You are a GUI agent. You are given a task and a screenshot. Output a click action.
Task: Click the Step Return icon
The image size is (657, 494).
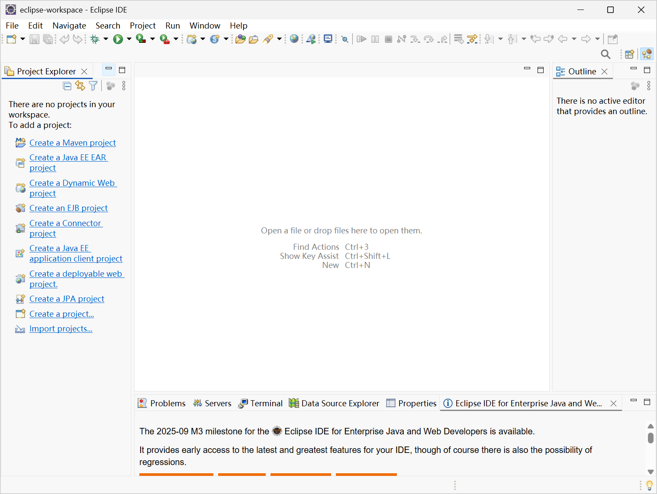tap(442, 39)
